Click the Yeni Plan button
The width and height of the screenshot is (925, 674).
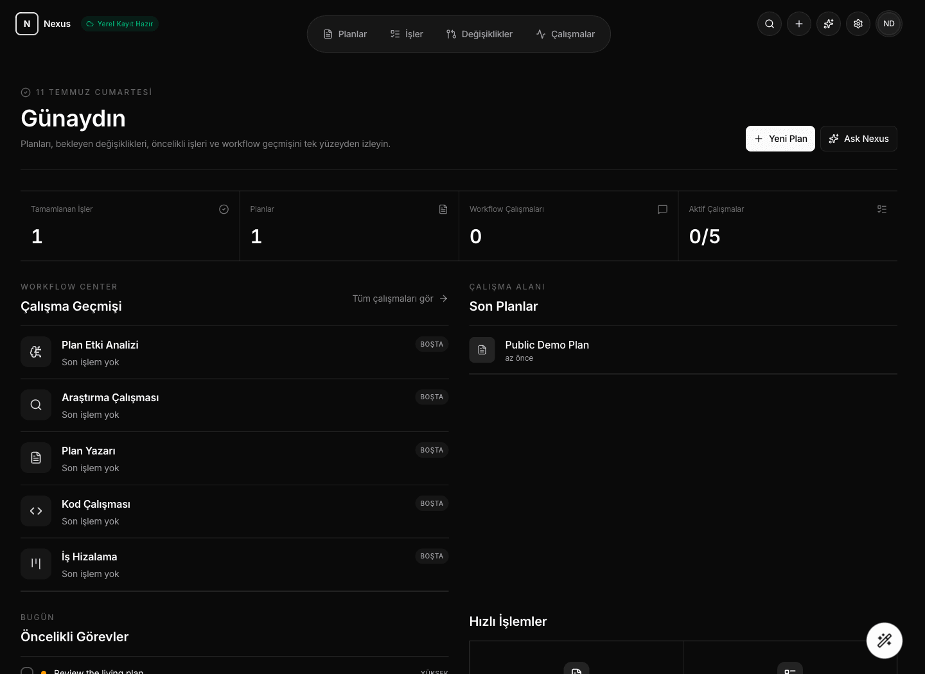(780, 139)
